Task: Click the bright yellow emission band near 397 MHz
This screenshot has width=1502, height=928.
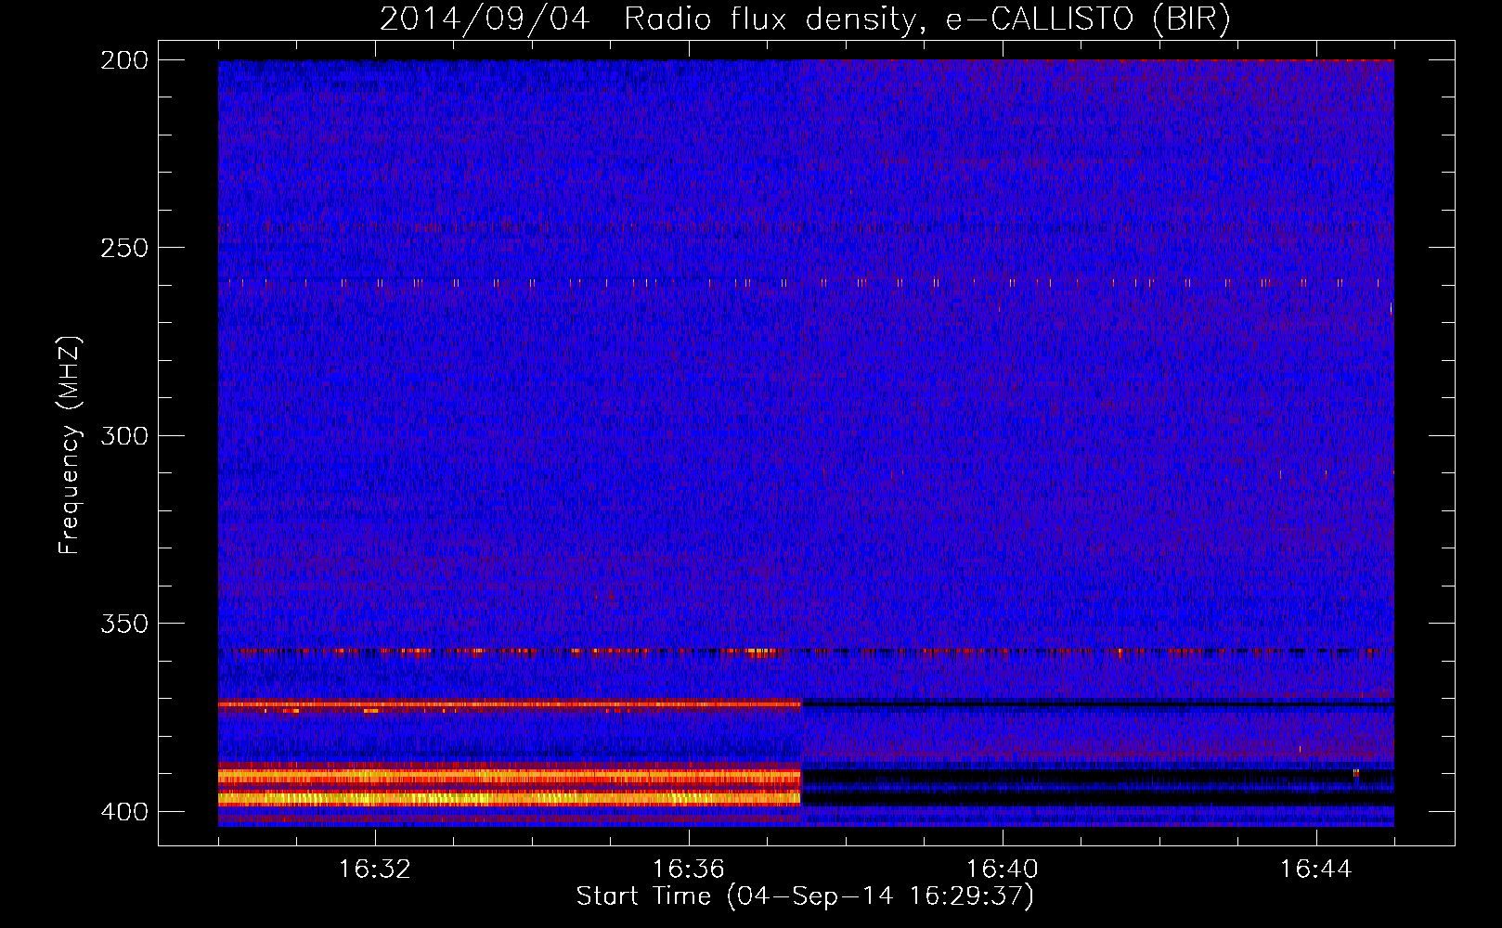Action: click(510, 797)
